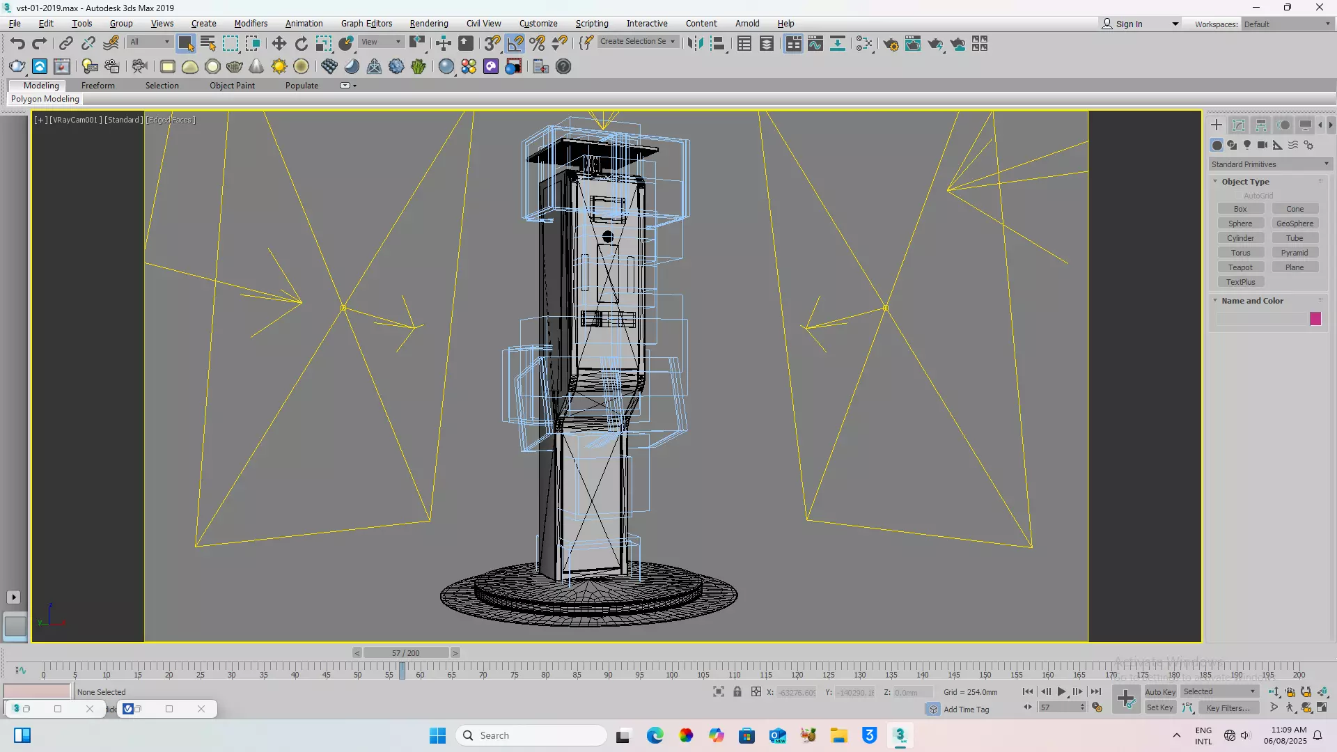Select the Rotate transform tool
1337x752 pixels.
coord(301,44)
